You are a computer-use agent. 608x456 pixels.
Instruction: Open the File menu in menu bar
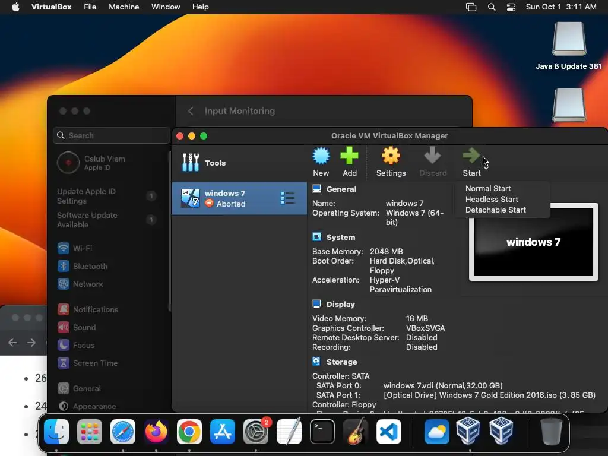tap(90, 7)
